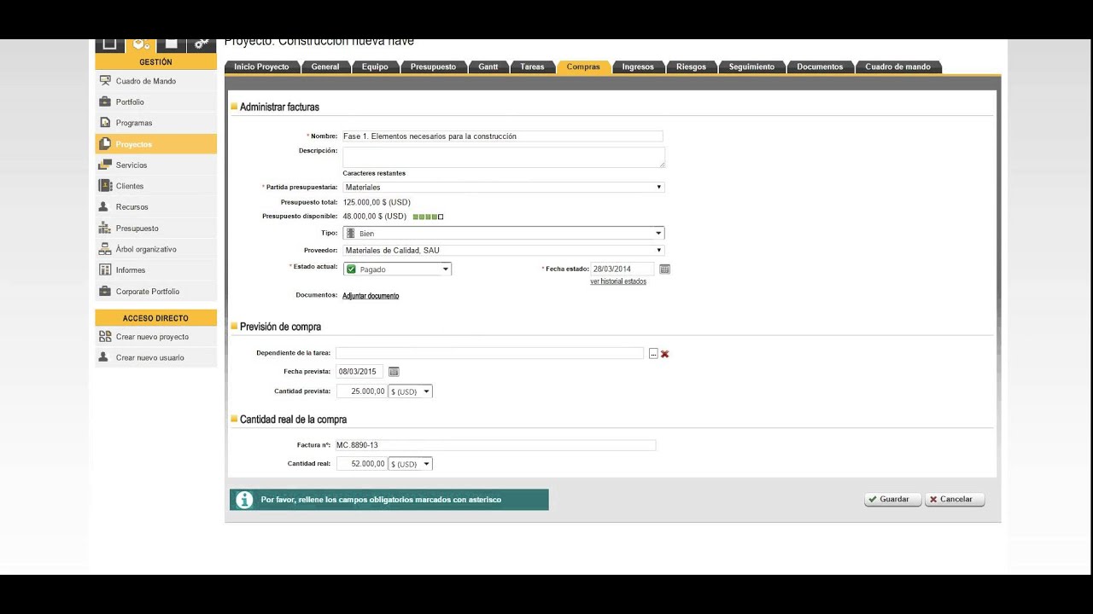Click the third document top sidebar icon

coord(171,44)
